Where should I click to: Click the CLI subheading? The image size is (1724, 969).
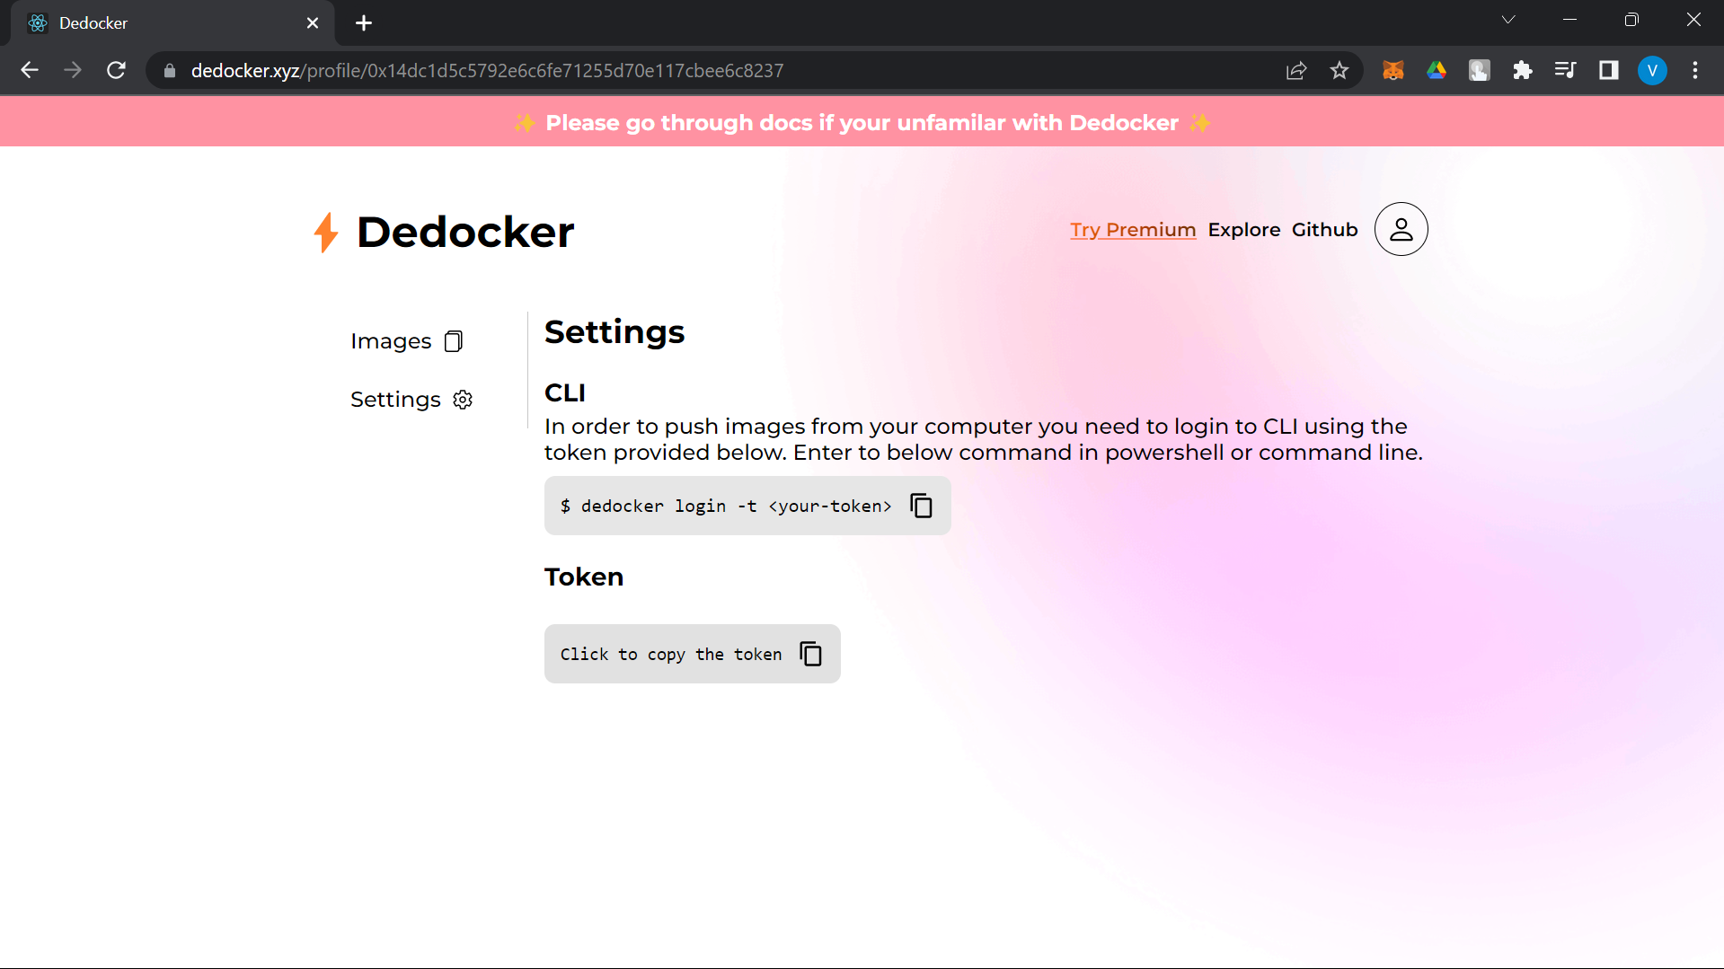[565, 392]
